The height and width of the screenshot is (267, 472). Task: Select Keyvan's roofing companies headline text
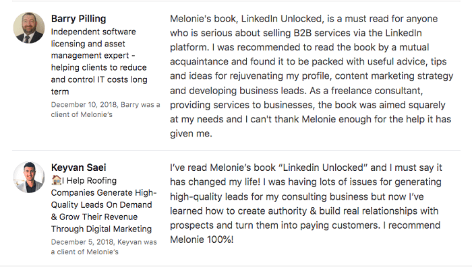coord(104,204)
